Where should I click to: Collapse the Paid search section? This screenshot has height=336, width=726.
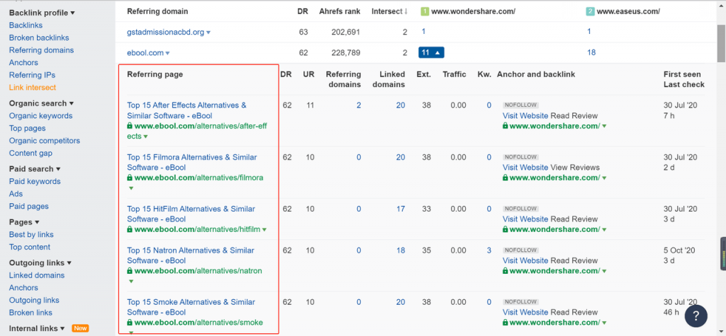35,169
